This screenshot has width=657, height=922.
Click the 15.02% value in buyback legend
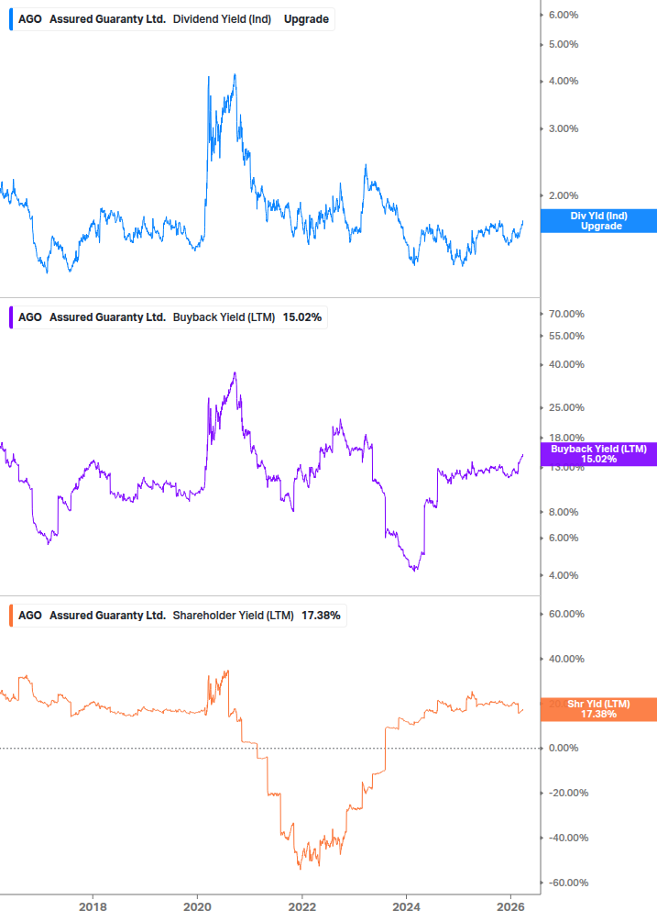[301, 317]
